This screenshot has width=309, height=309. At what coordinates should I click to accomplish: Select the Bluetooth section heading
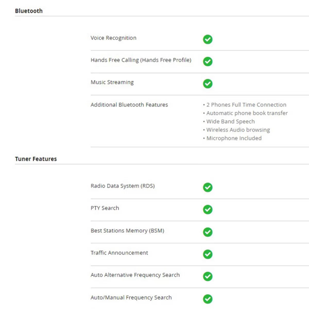(29, 11)
